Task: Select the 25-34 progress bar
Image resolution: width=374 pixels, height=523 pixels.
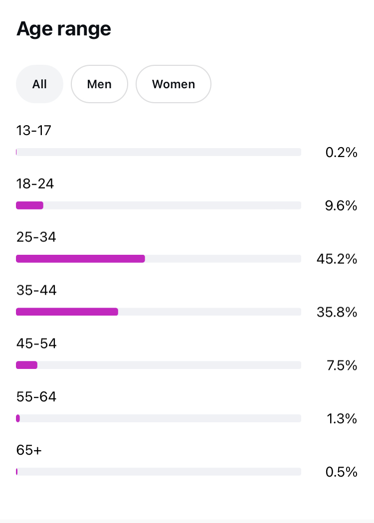Action: [80, 259]
